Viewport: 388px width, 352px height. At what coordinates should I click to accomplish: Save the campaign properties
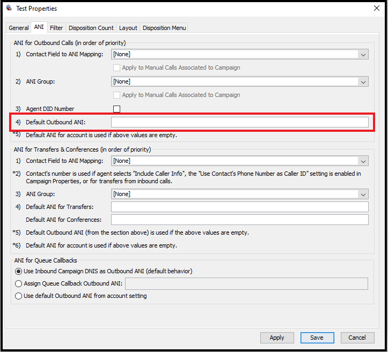(x=317, y=338)
